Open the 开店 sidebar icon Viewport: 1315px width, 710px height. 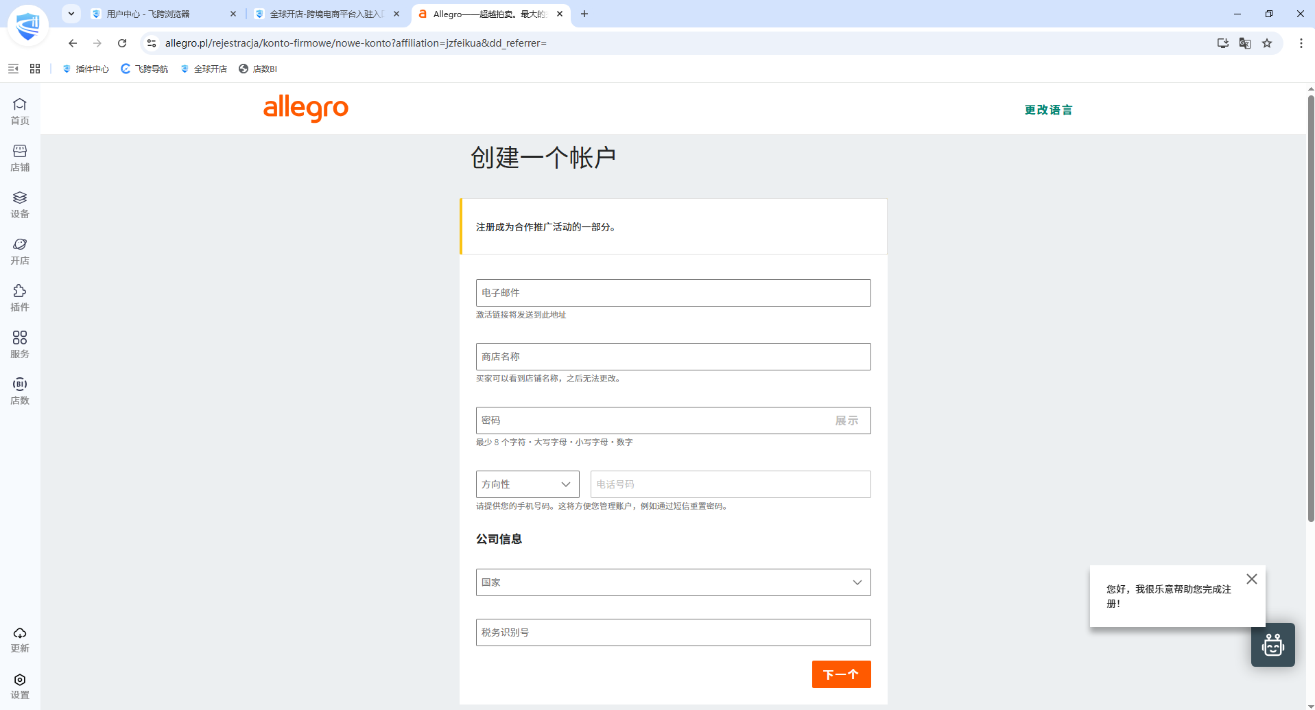(x=20, y=251)
